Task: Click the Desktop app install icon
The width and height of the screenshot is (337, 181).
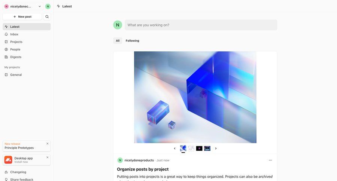Action: point(8,160)
